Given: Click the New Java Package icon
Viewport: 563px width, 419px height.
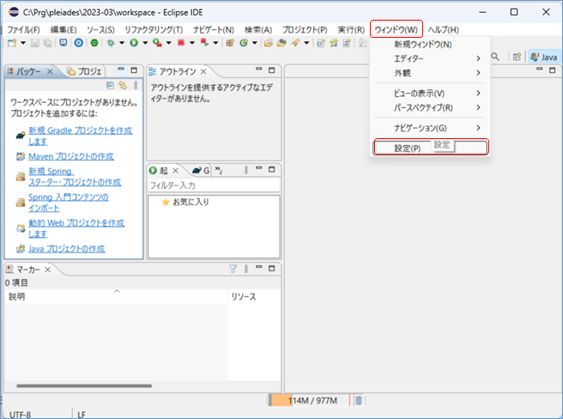Looking at the screenshot, I should pyautogui.click(x=230, y=43).
